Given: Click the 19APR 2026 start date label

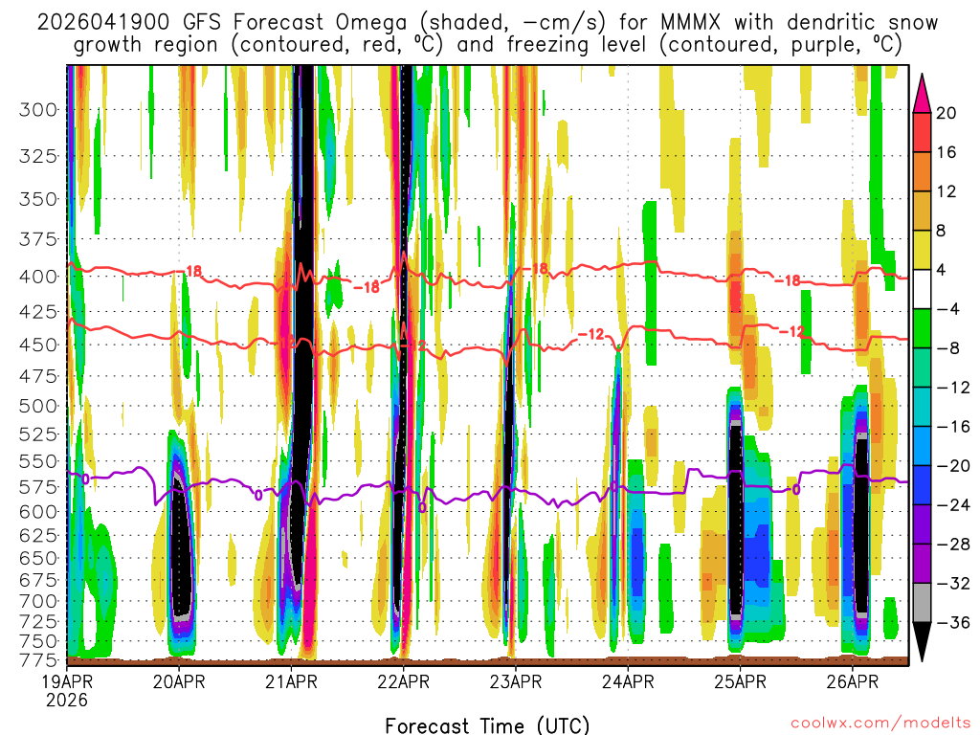Looking at the screenshot, I should 66,690.
